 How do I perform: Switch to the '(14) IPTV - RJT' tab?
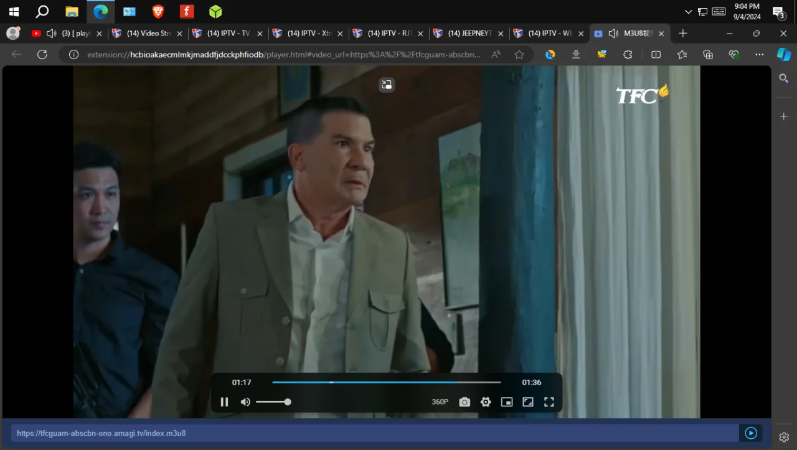[x=389, y=34]
